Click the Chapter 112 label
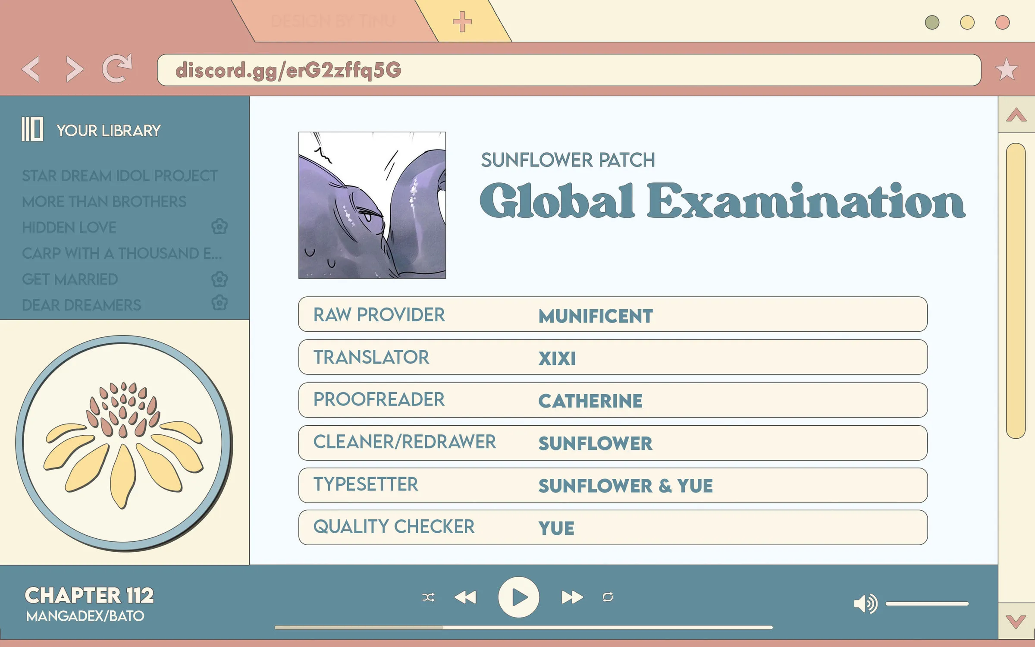The image size is (1035, 647). pos(89,595)
